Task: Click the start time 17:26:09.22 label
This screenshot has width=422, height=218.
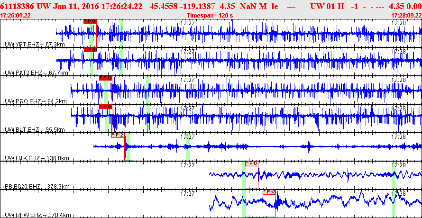Action: pyautogui.click(x=16, y=15)
